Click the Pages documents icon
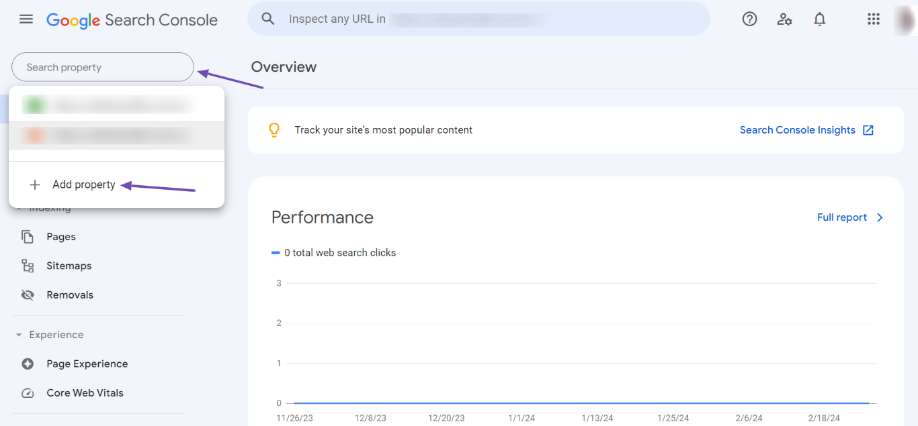This screenshot has width=918, height=426. click(28, 237)
